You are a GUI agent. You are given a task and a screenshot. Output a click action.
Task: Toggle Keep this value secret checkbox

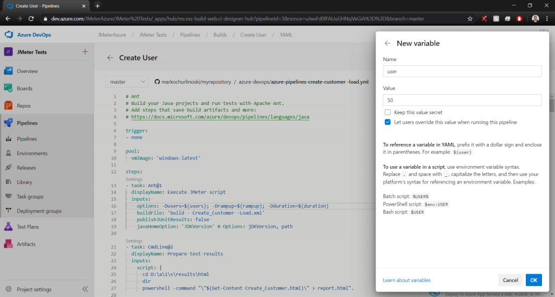tap(388, 113)
